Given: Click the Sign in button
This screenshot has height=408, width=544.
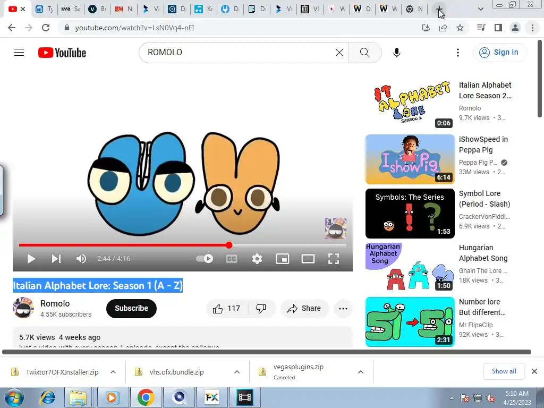Looking at the screenshot, I should coord(499,53).
